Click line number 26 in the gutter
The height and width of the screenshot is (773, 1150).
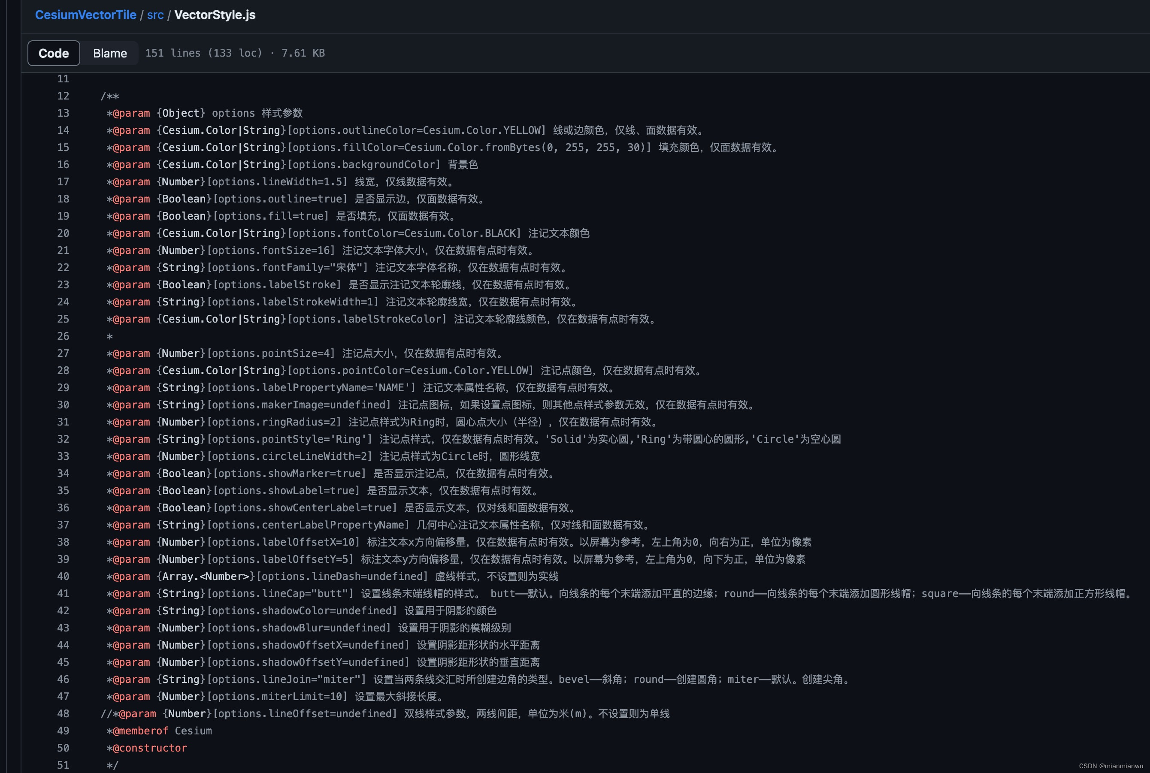63,336
